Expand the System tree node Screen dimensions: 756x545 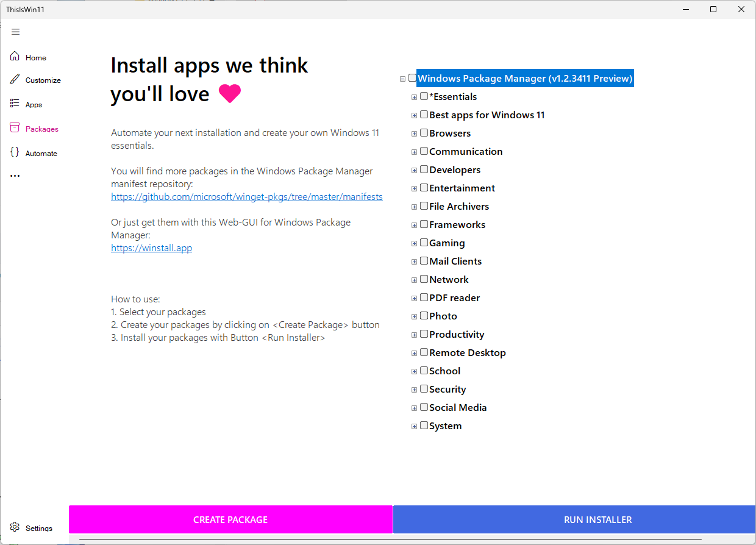pos(415,426)
